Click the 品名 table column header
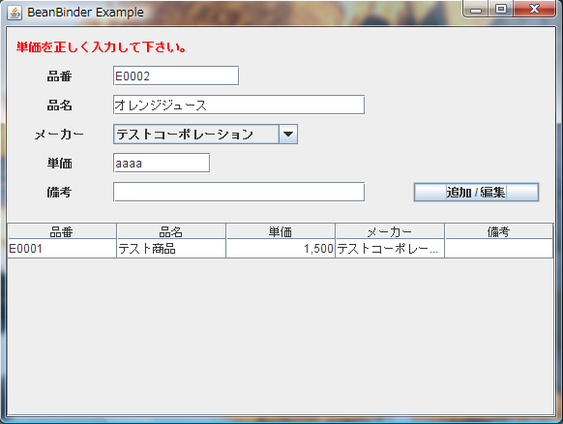The width and height of the screenshot is (563, 424). 171,231
